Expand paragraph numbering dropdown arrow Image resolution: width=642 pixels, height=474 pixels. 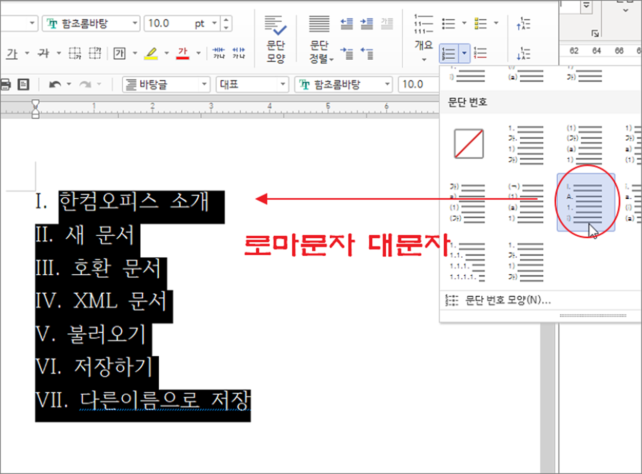(x=464, y=53)
